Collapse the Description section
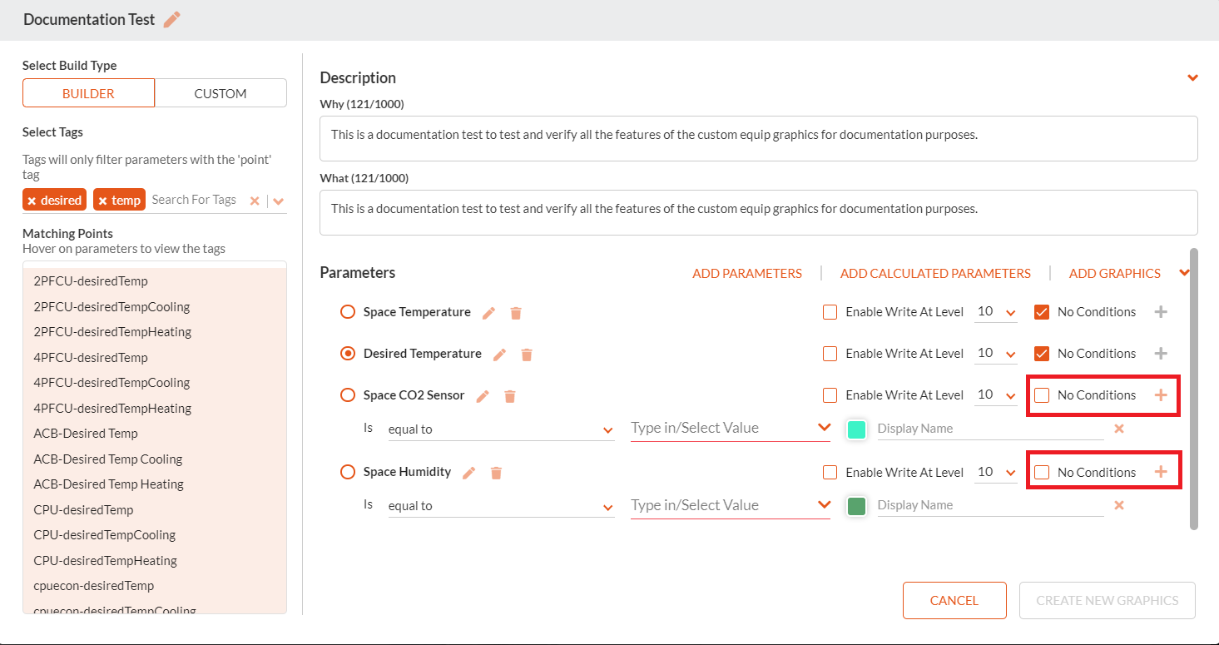This screenshot has width=1219, height=645. [x=1192, y=77]
